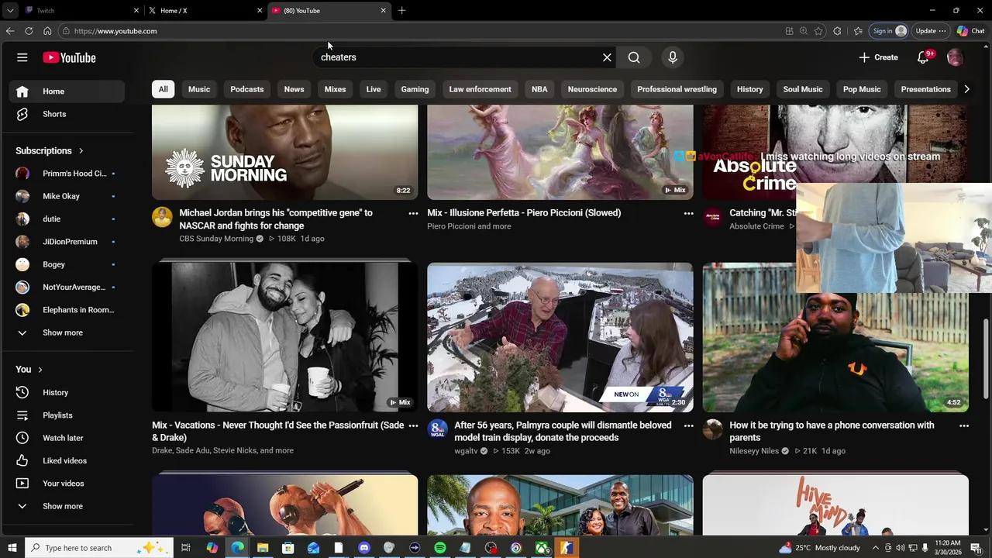Advance filter chips with right arrow
Screen dimensions: 992x558
[x=966, y=89]
